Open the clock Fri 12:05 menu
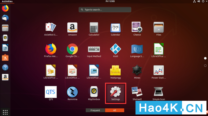The width and height of the screenshot is (208, 116). click(110, 1)
